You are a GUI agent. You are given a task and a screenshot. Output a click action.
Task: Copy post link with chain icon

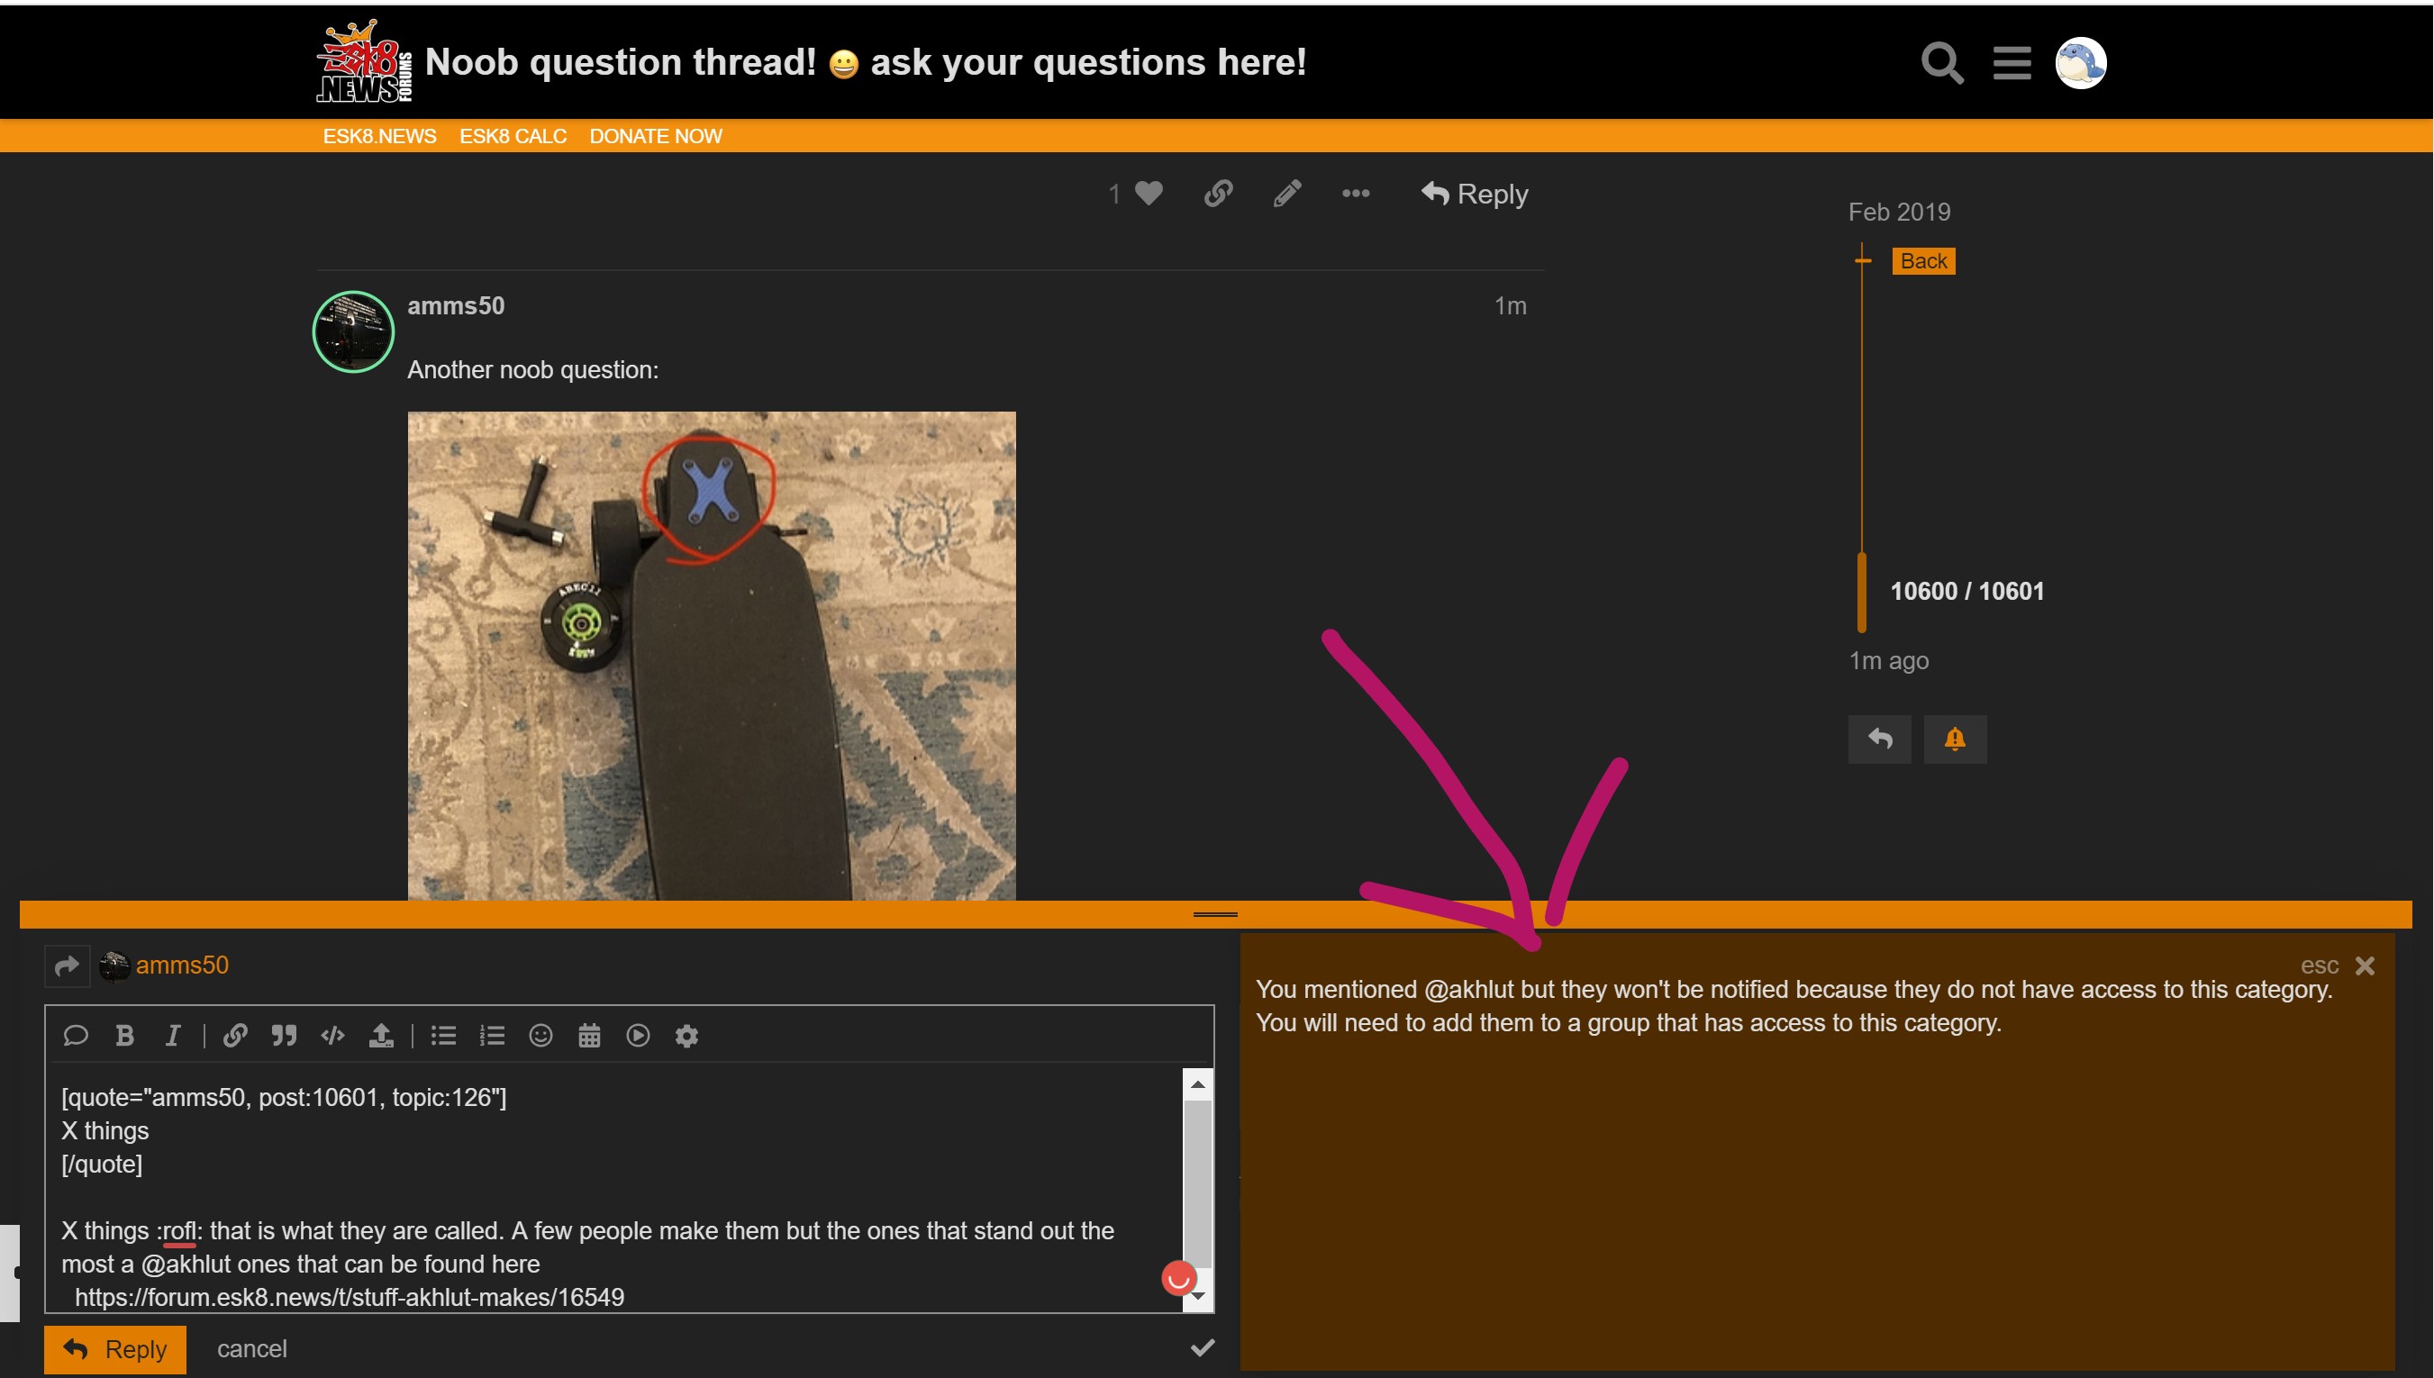(x=1218, y=194)
